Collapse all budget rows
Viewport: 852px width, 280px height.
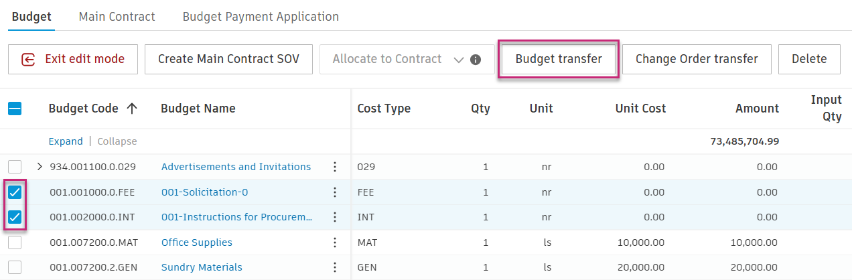(x=117, y=141)
